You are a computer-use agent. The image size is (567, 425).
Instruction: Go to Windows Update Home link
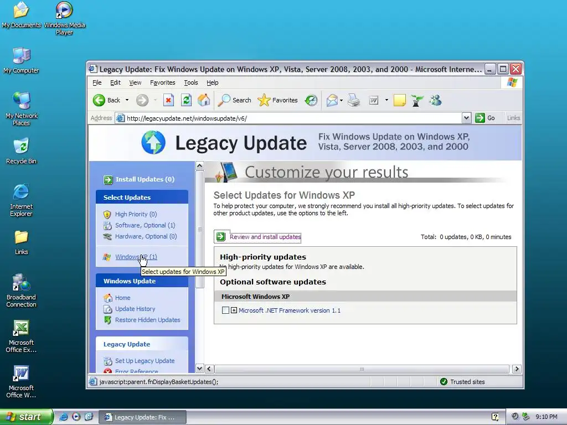click(x=122, y=298)
